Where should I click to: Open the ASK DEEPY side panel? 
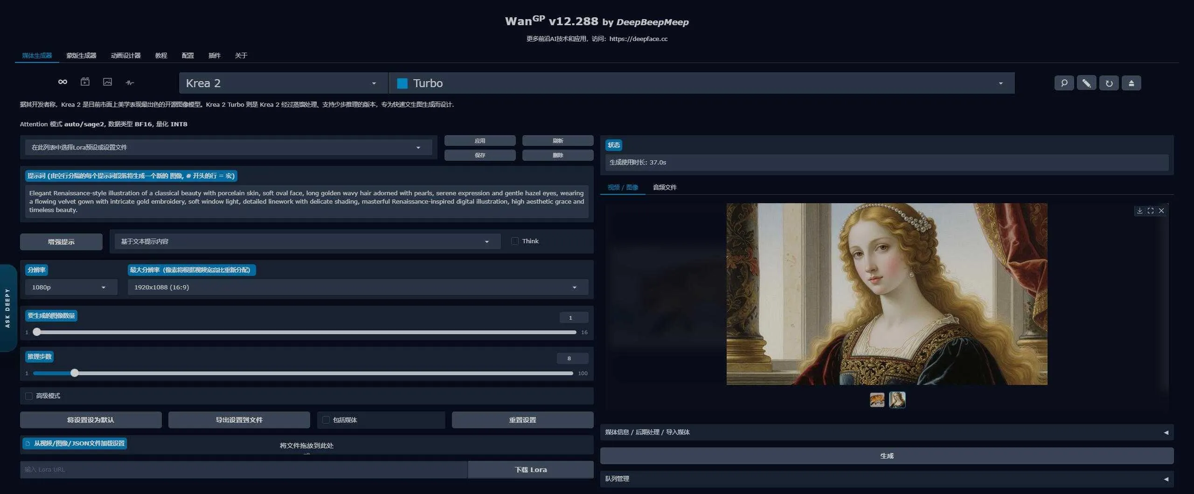tap(8, 308)
